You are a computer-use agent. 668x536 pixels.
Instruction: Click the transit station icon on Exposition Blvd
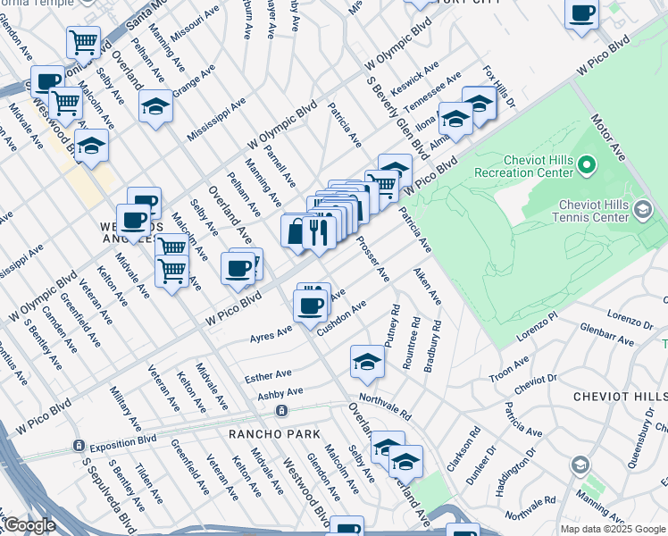(79, 445)
